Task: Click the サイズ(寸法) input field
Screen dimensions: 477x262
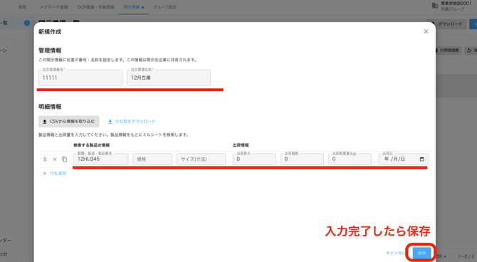Action: click(201, 159)
